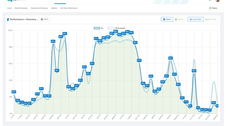Click the Print button

pyautogui.click(x=44, y=19)
